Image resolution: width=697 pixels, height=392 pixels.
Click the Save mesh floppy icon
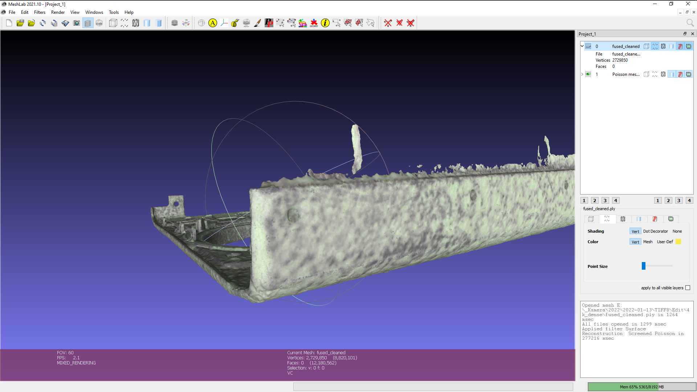pyautogui.click(x=65, y=23)
